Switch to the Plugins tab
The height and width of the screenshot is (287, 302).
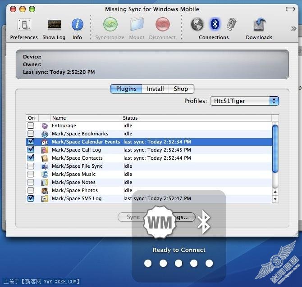point(126,89)
